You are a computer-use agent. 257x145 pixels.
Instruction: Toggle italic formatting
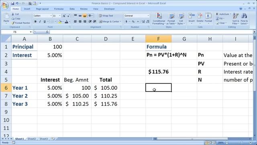pos(40,21)
